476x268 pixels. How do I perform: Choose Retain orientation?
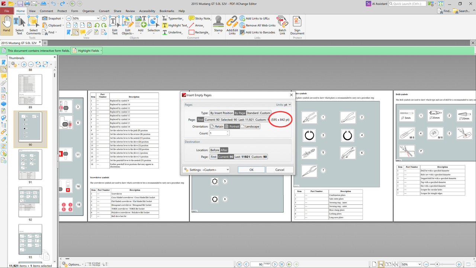pos(217,127)
